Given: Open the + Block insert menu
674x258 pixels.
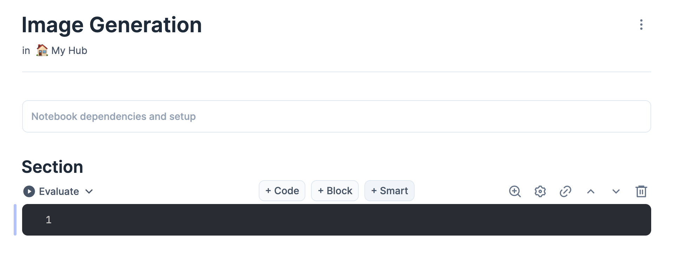Looking at the screenshot, I should (335, 191).
